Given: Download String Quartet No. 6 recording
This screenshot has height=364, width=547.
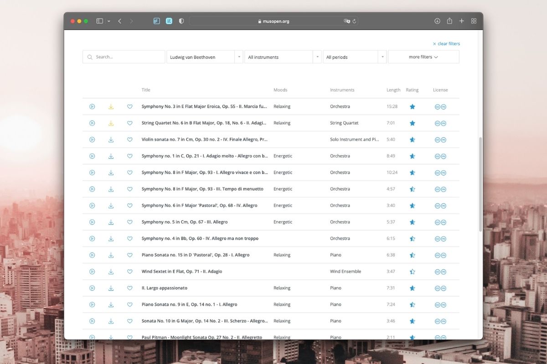Looking at the screenshot, I should pyautogui.click(x=111, y=123).
